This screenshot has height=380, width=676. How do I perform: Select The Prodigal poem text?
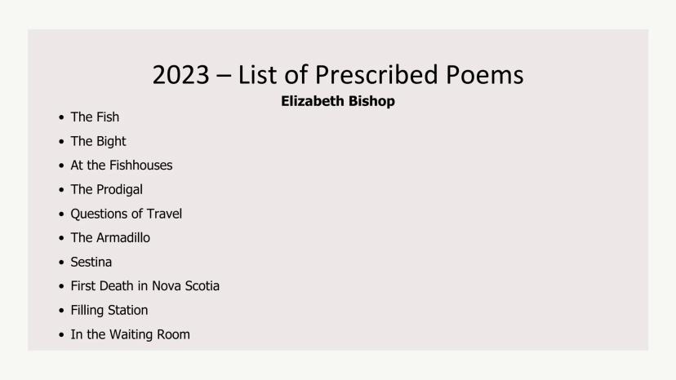click(106, 189)
